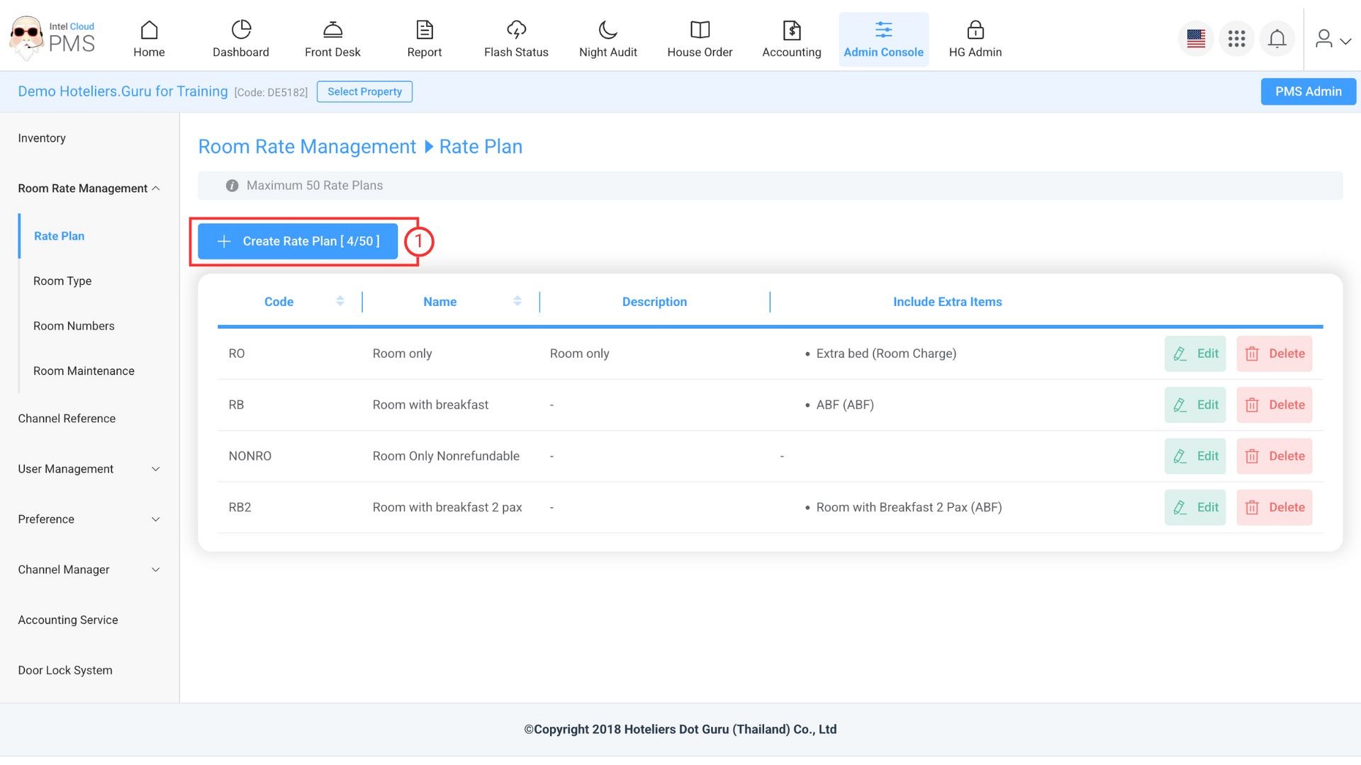Expand the User Management menu
Image resolution: width=1361 pixels, height=765 pixels.
tap(156, 469)
